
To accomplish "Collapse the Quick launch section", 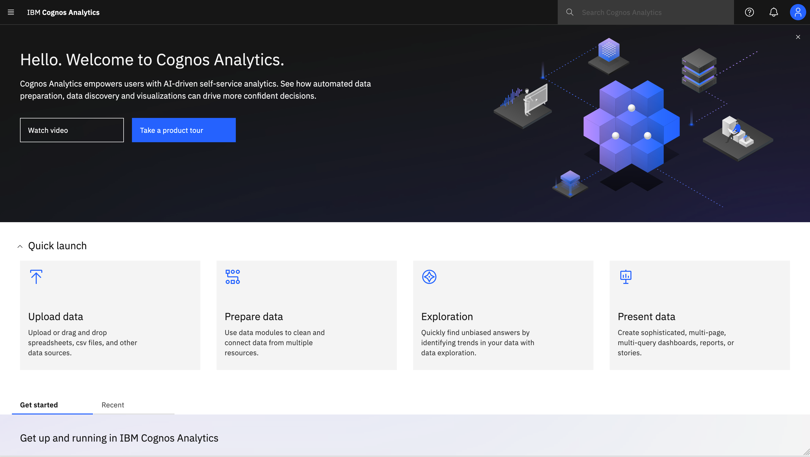I will 20,246.
